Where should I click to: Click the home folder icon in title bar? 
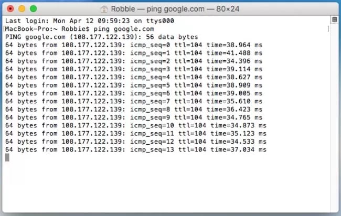point(104,9)
